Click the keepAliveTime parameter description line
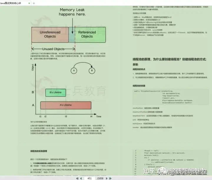212x180 pixels. click(x=163, y=116)
